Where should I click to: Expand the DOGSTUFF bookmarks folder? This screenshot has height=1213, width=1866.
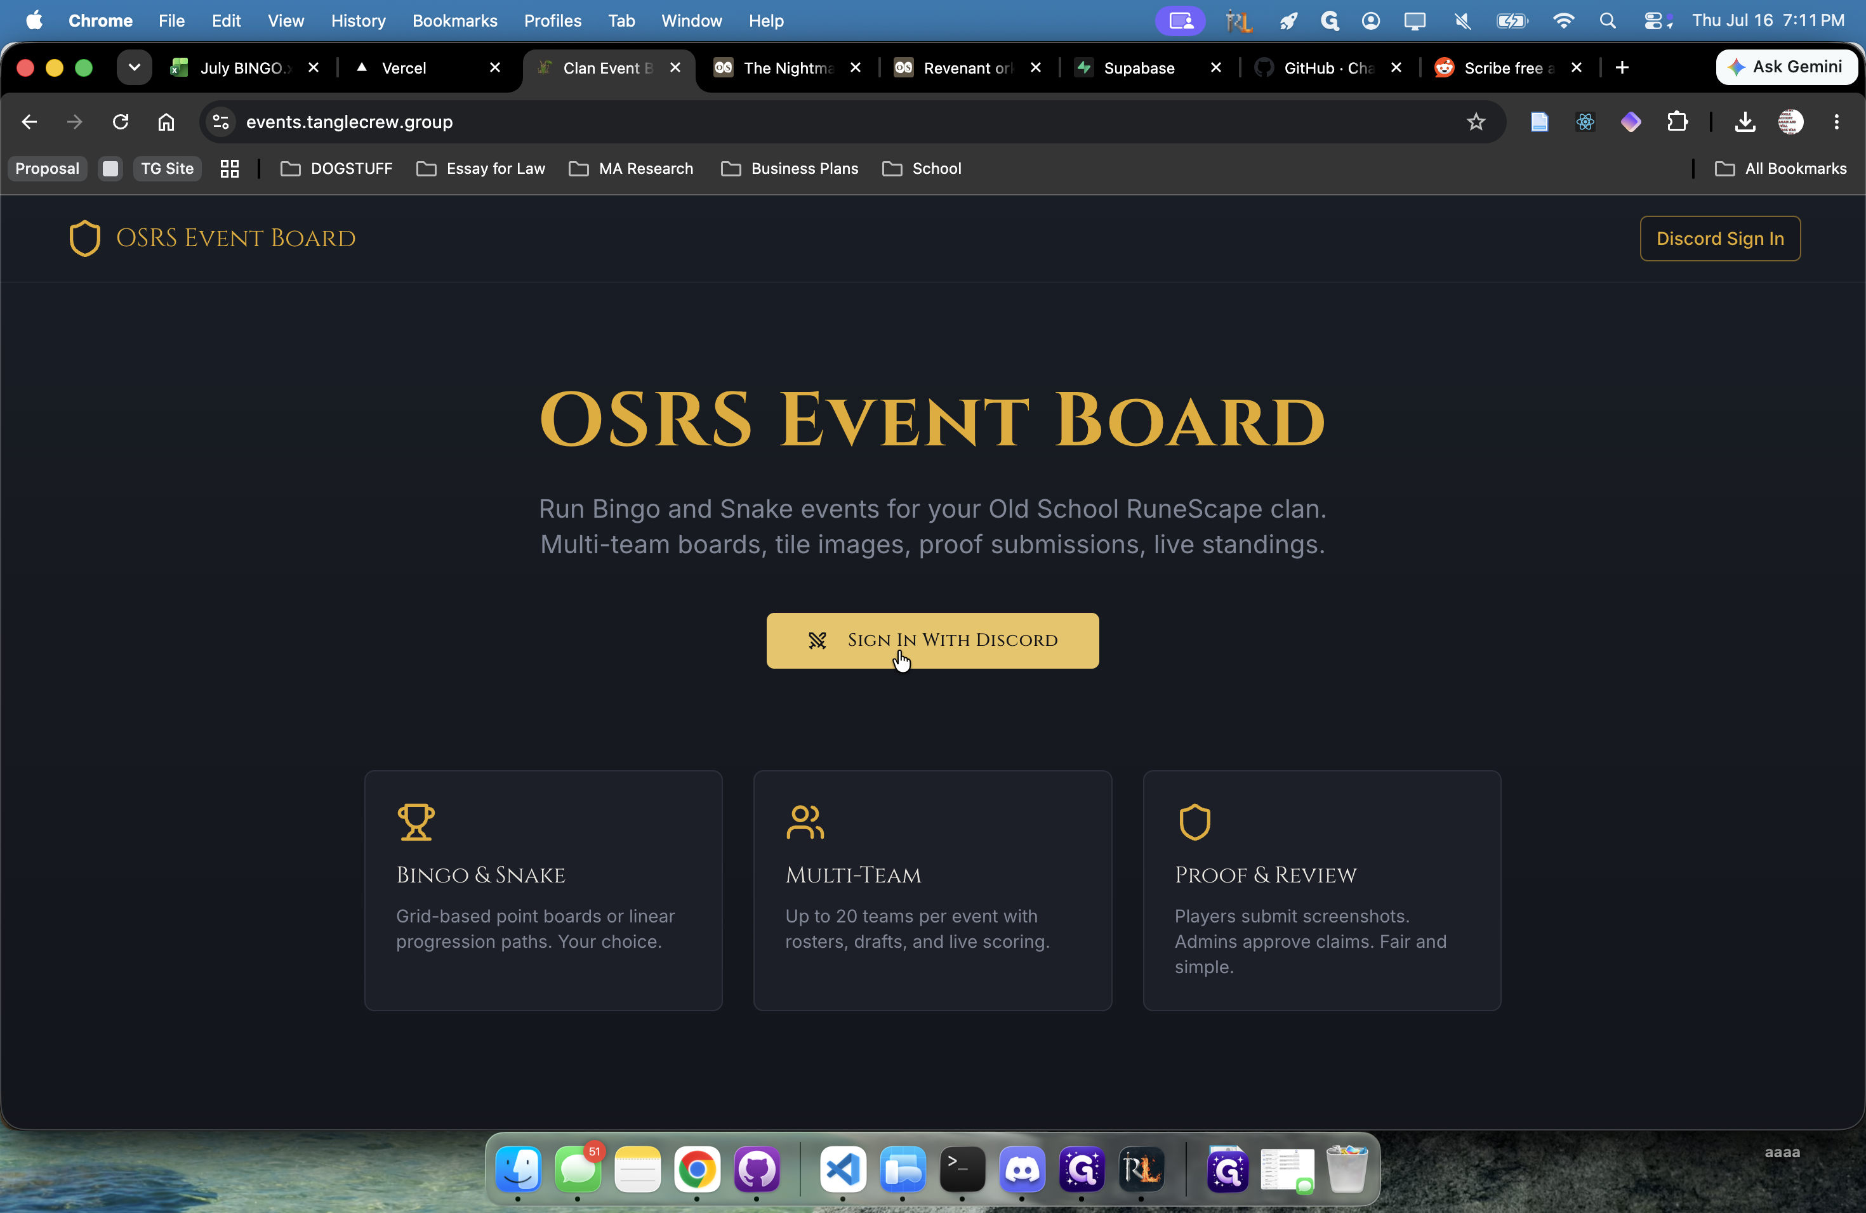coord(336,169)
